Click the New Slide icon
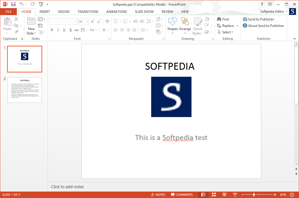 pyautogui.click(x=31, y=21)
